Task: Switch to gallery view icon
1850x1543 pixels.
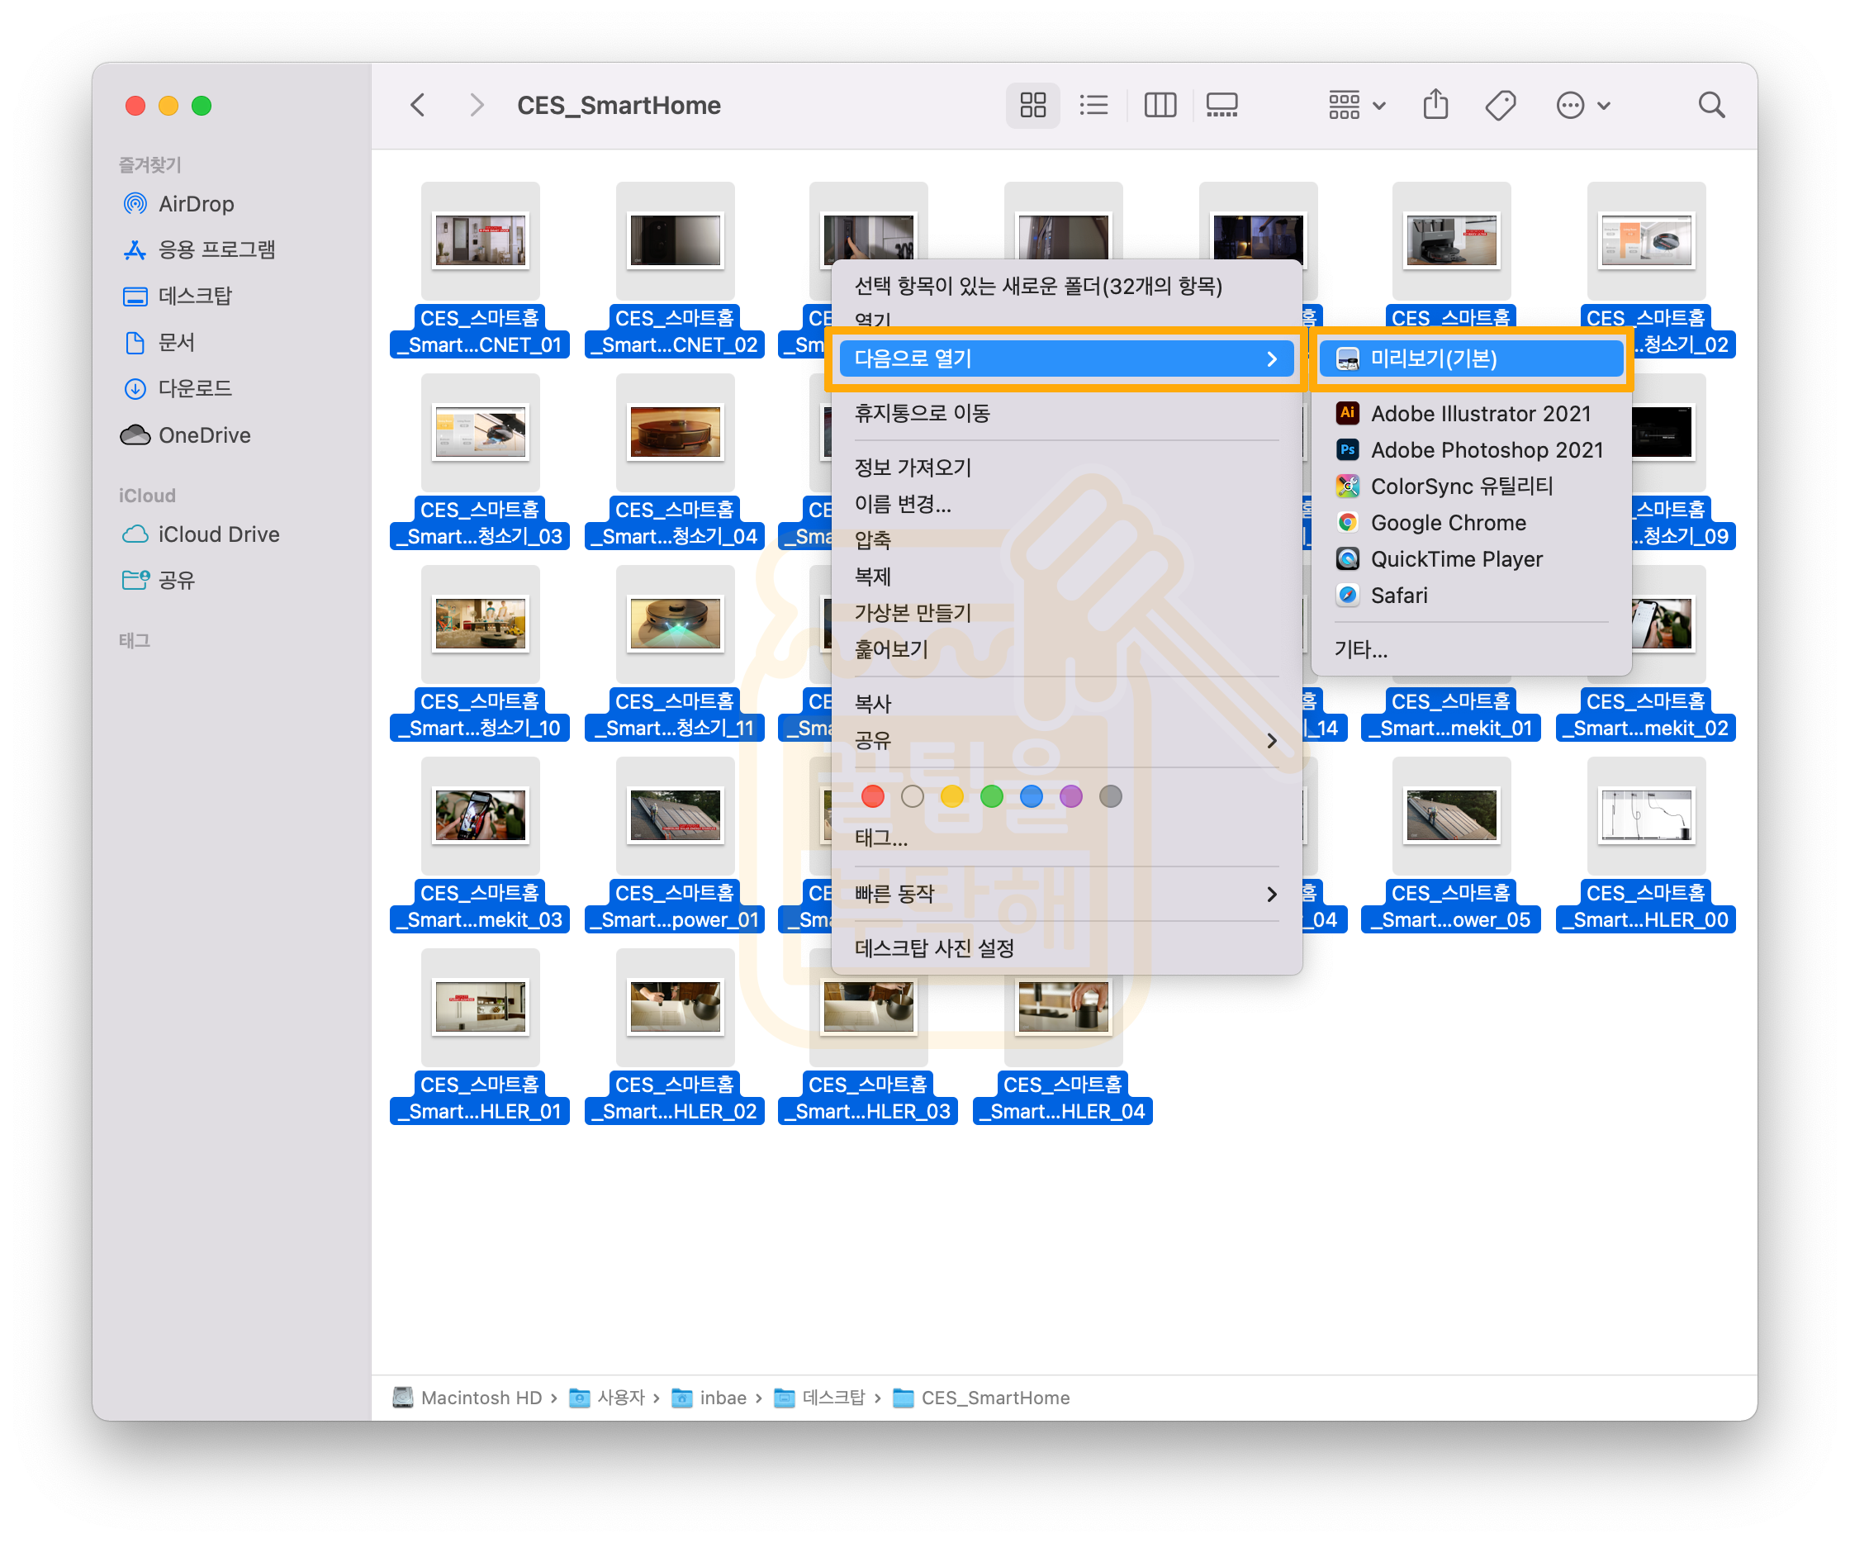Action: click(x=1221, y=106)
